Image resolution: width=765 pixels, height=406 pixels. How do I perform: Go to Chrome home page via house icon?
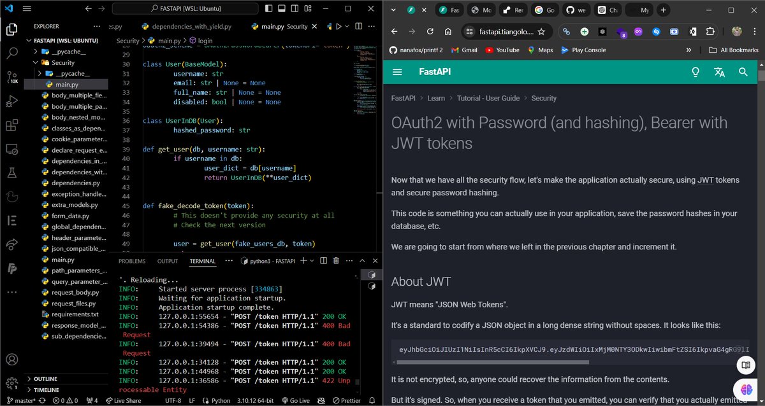[x=448, y=31]
